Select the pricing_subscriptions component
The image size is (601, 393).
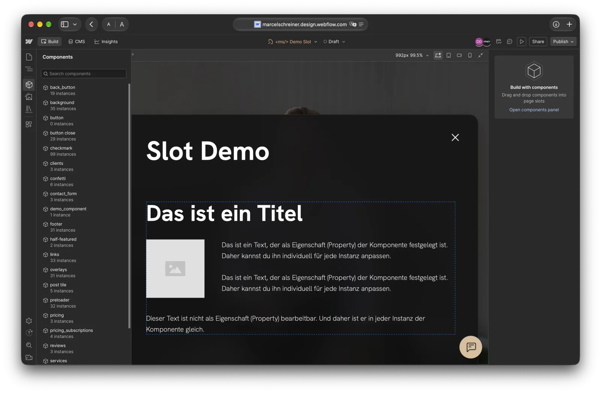click(x=83, y=333)
